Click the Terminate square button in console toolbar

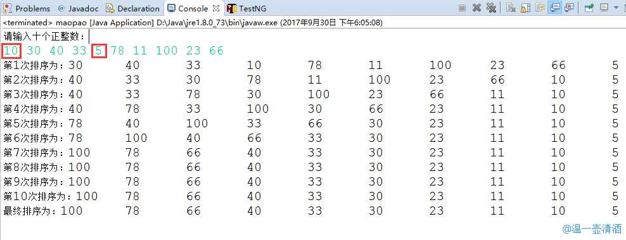point(463,8)
